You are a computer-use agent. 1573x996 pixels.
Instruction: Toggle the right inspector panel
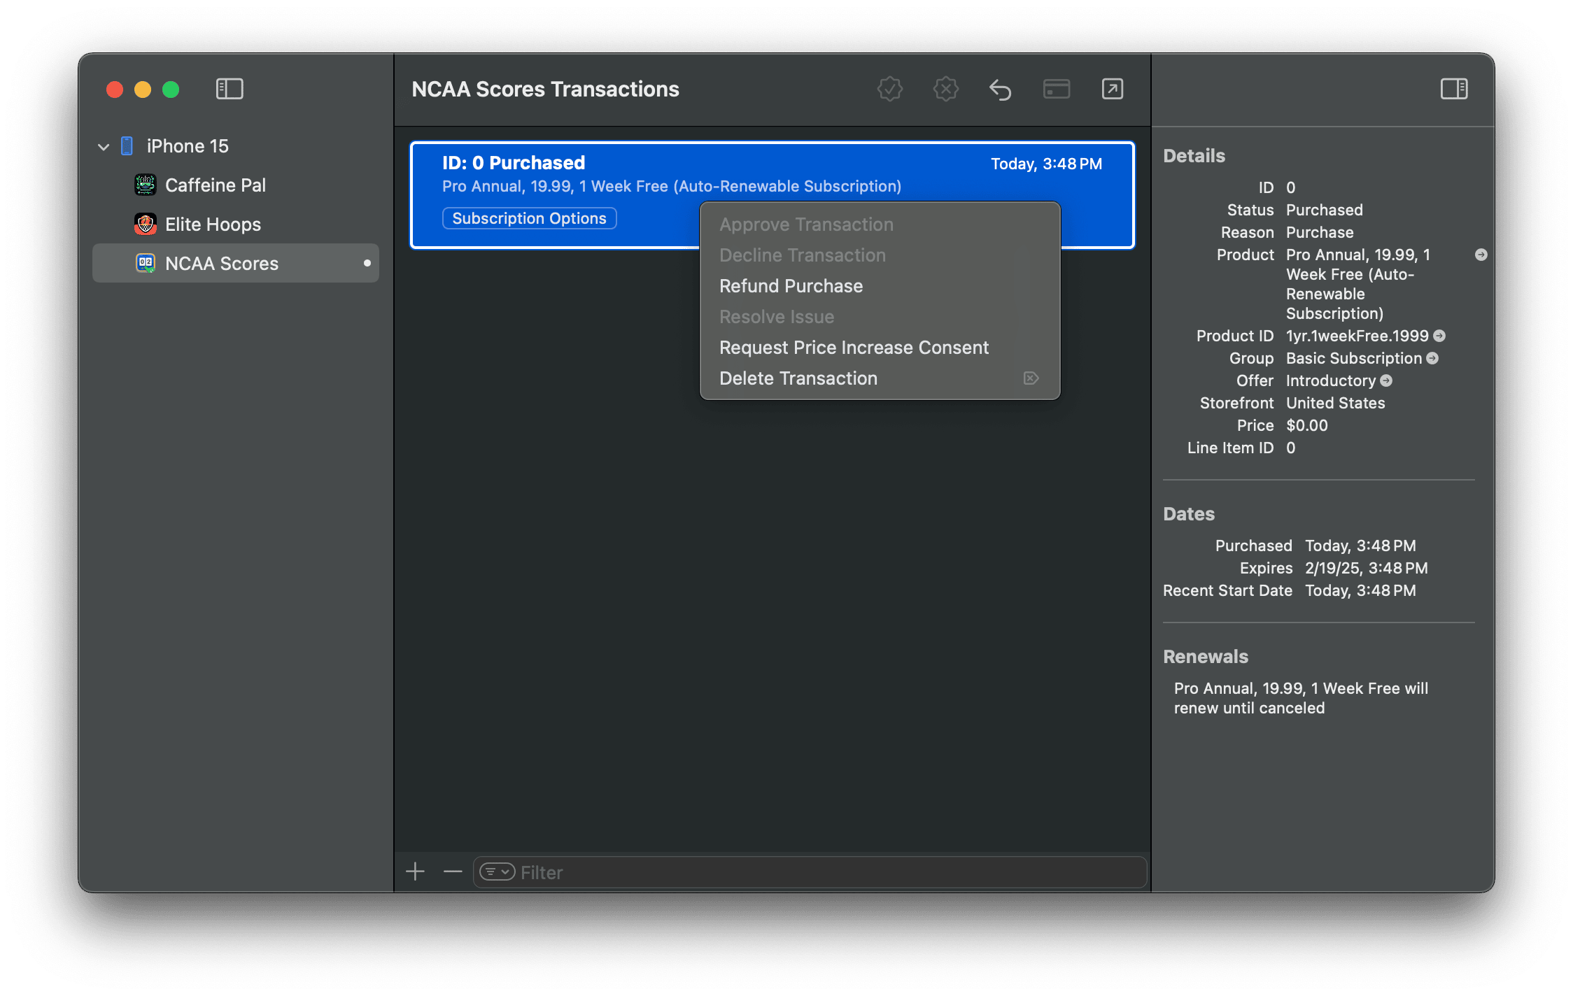pyautogui.click(x=1453, y=89)
